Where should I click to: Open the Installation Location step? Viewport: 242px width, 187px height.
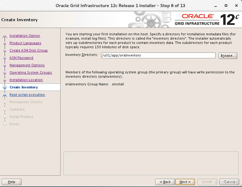tap(26, 80)
